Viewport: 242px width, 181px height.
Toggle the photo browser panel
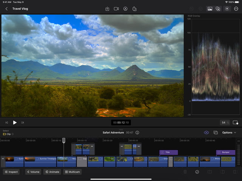[209, 9]
